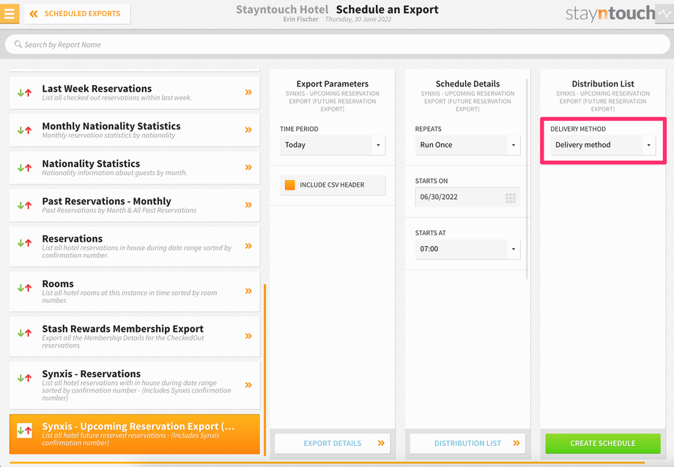Click Past Reservations - Monthly arrows icon
674x467 pixels.
point(24,205)
